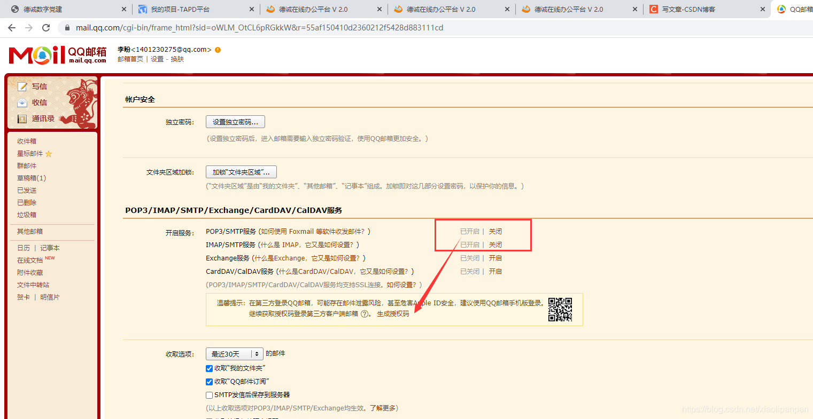
Task: Open the 设置 settings menu link
Action: (156, 59)
